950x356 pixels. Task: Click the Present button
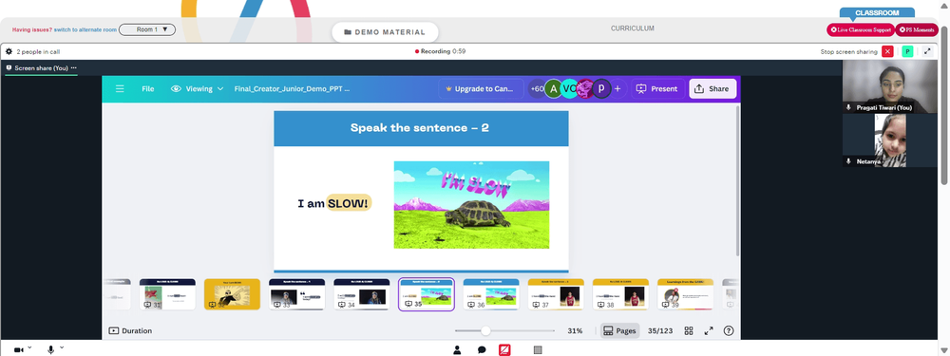pyautogui.click(x=657, y=89)
